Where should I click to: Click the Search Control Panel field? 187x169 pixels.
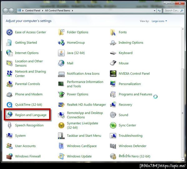tap(174, 11)
